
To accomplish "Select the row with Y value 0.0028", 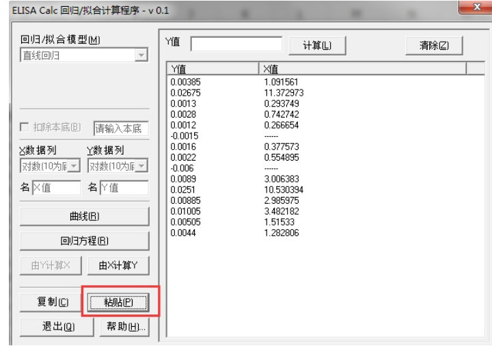I will 326,114.
